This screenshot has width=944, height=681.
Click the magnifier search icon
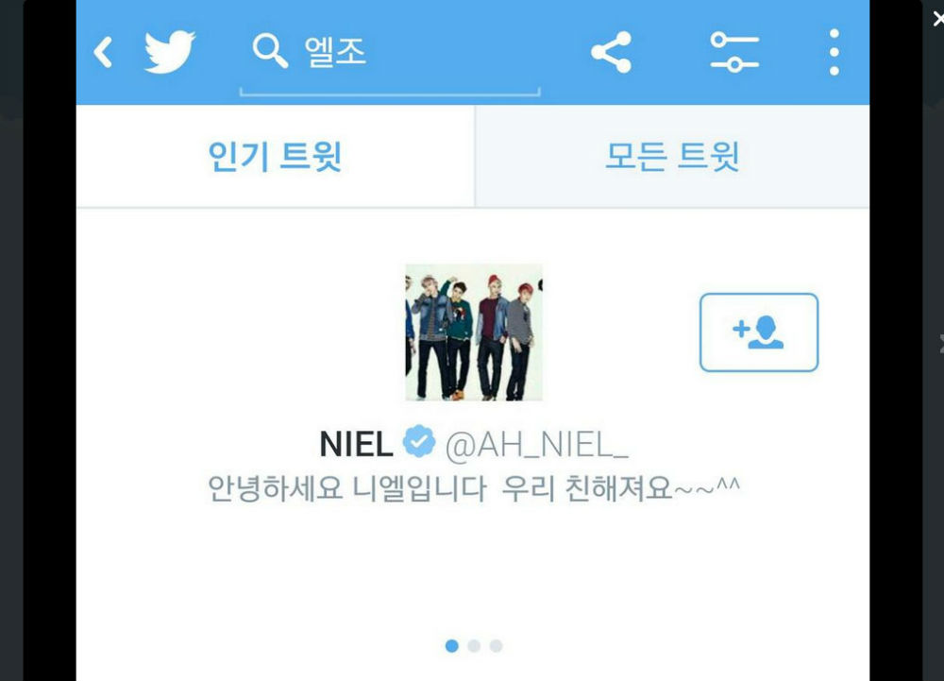[270, 51]
